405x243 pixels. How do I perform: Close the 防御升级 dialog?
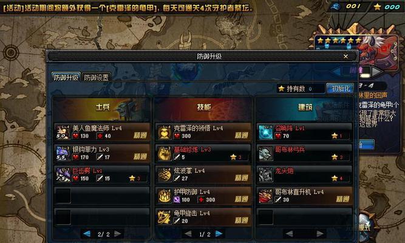[345, 56]
